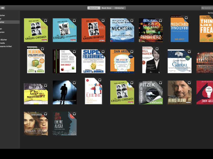Screen dimensions: 213x159
Task: Select the sidebar entry ending in 'ssante Artikel'
Action: (x=6, y=46)
